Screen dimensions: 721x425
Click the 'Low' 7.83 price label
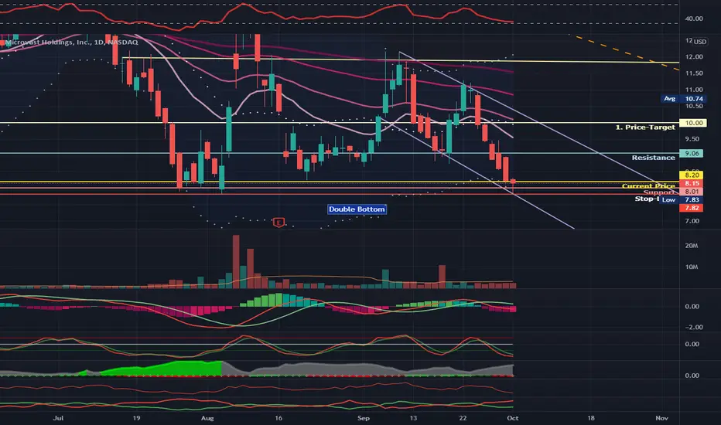pos(682,200)
